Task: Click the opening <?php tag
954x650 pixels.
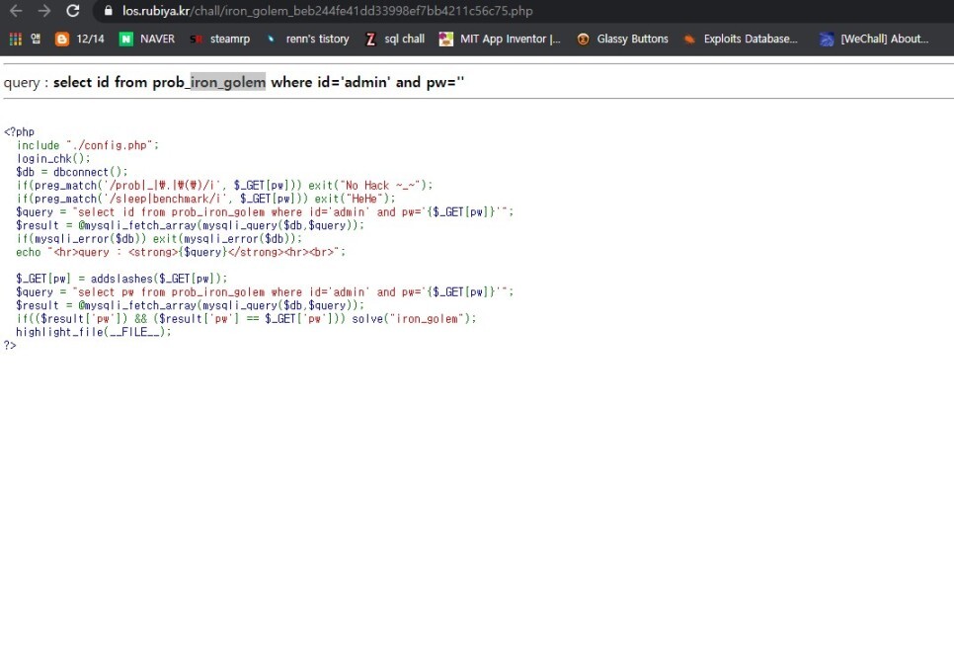Action: tap(19, 132)
